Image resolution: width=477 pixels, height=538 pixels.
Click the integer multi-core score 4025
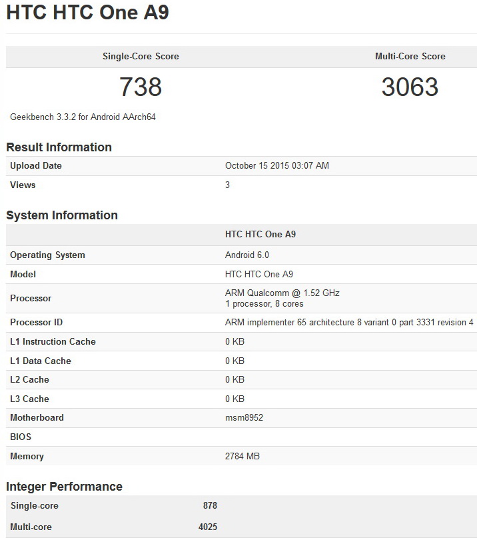click(208, 527)
